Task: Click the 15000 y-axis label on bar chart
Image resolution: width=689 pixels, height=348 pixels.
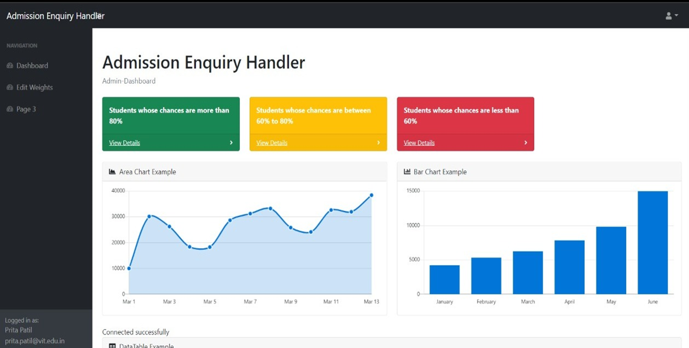Action: point(413,190)
